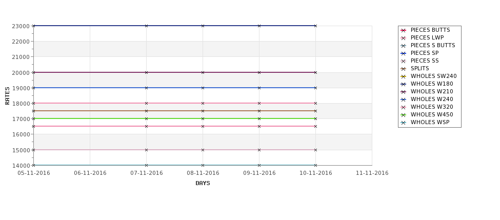This screenshot has width=500, height=220.
Task: Click the PIECES SP blue legend marker
Action: 403,53
